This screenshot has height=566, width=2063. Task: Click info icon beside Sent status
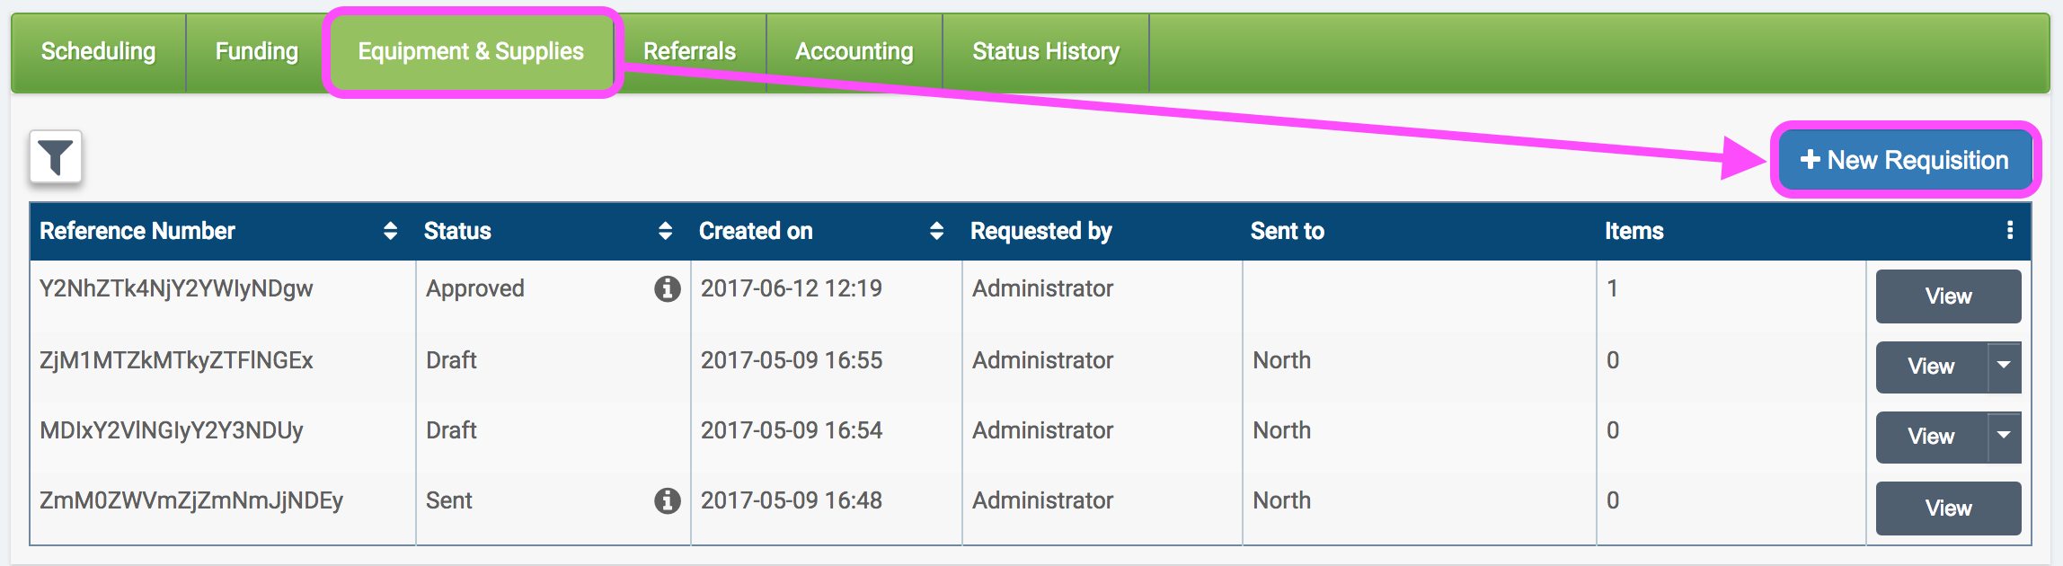[x=667, y=500]
